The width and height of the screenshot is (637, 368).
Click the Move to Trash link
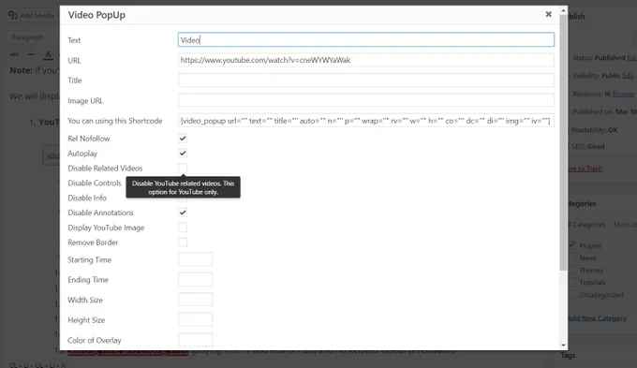tap(585, 169)
